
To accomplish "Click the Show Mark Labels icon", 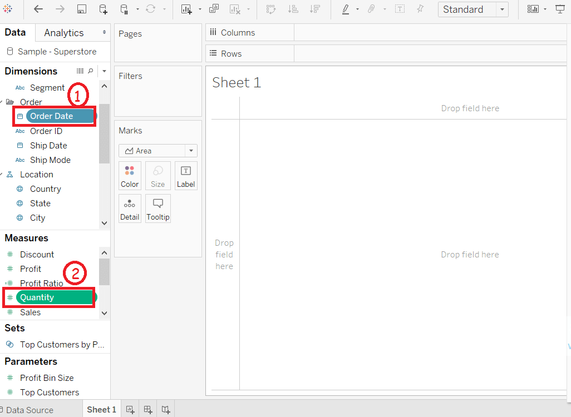I will click(x=400, y=9).
